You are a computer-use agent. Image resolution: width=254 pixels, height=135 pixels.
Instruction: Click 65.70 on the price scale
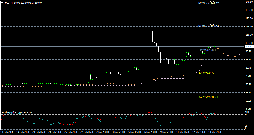pos(248,84)
